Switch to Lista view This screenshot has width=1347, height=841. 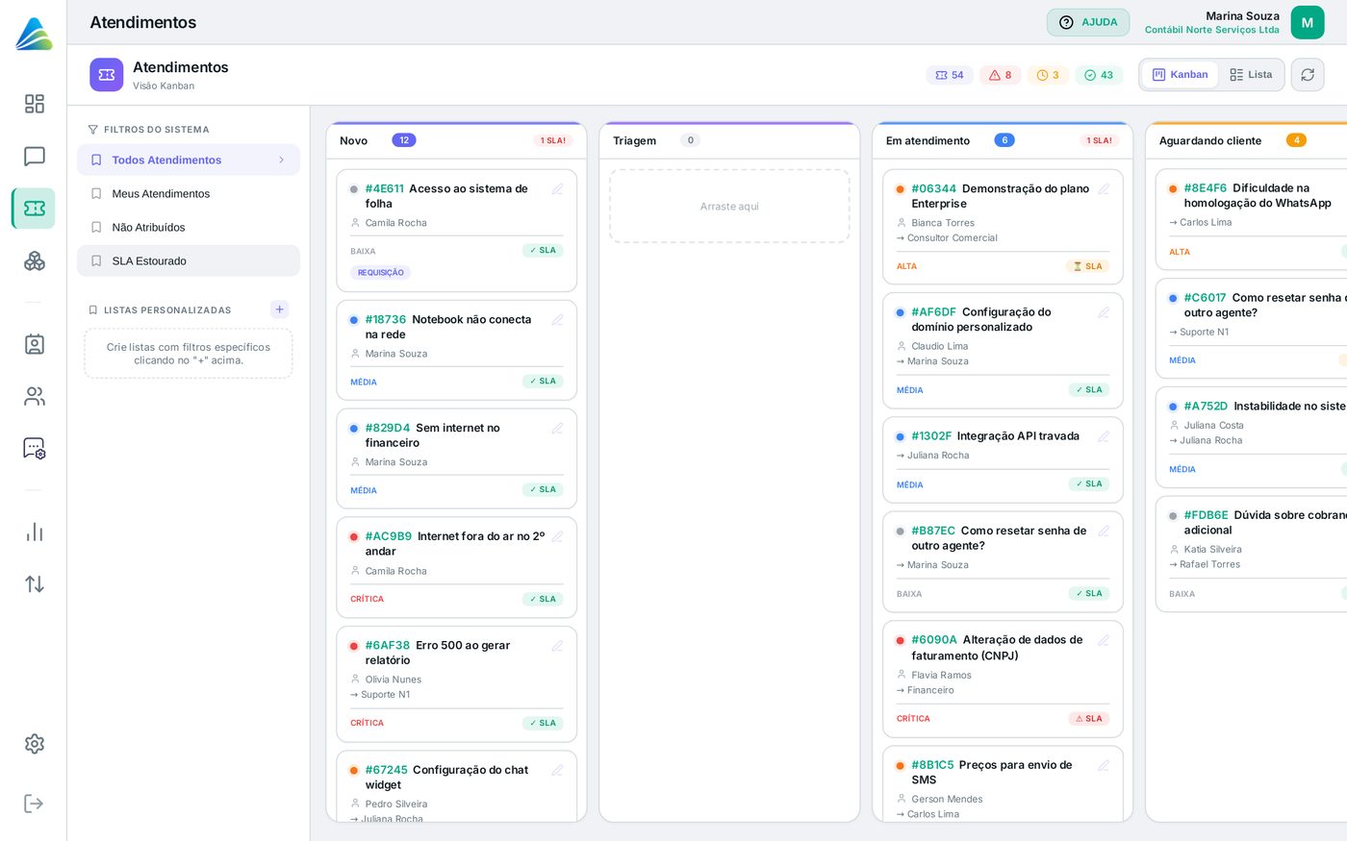(x=1251, y=75)
